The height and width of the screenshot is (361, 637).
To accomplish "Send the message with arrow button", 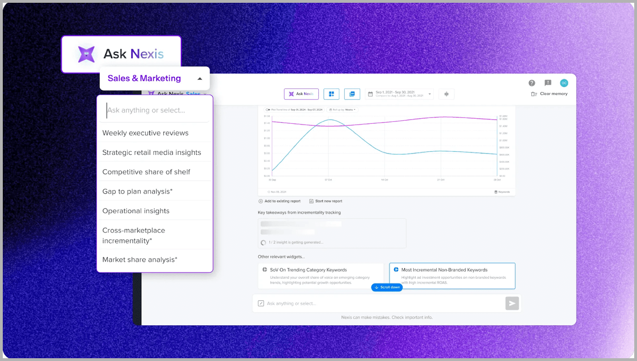I will tap(512, 303).
